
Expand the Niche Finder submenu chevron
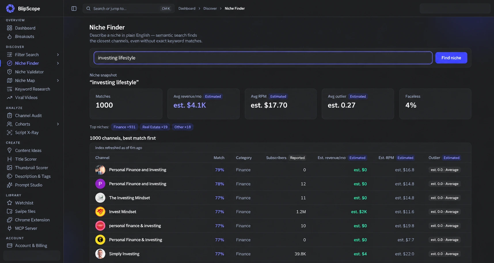click(x=58, y=63)
